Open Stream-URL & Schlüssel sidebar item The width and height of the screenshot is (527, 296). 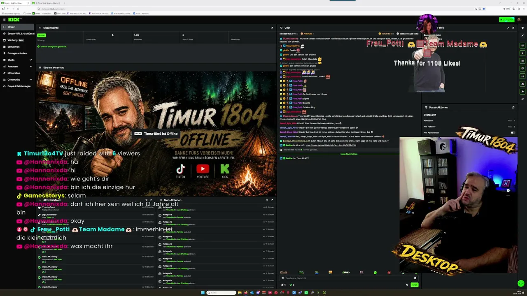click(x=19, y=34)
